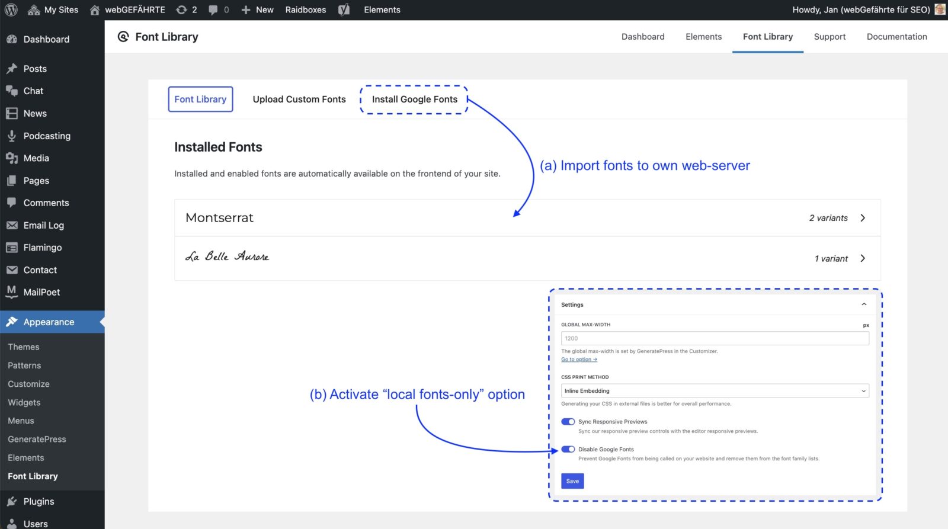
Task: Click the updates icon showing 2
Action: click(186, 9)
